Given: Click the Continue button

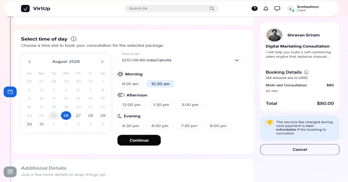Looking at the screenshot, I should coord(139,140).
